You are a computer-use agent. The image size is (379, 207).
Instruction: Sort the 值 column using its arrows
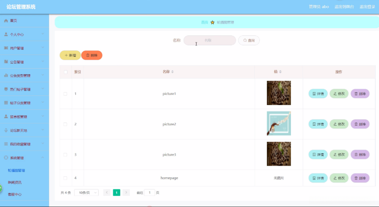pos(280,72)
